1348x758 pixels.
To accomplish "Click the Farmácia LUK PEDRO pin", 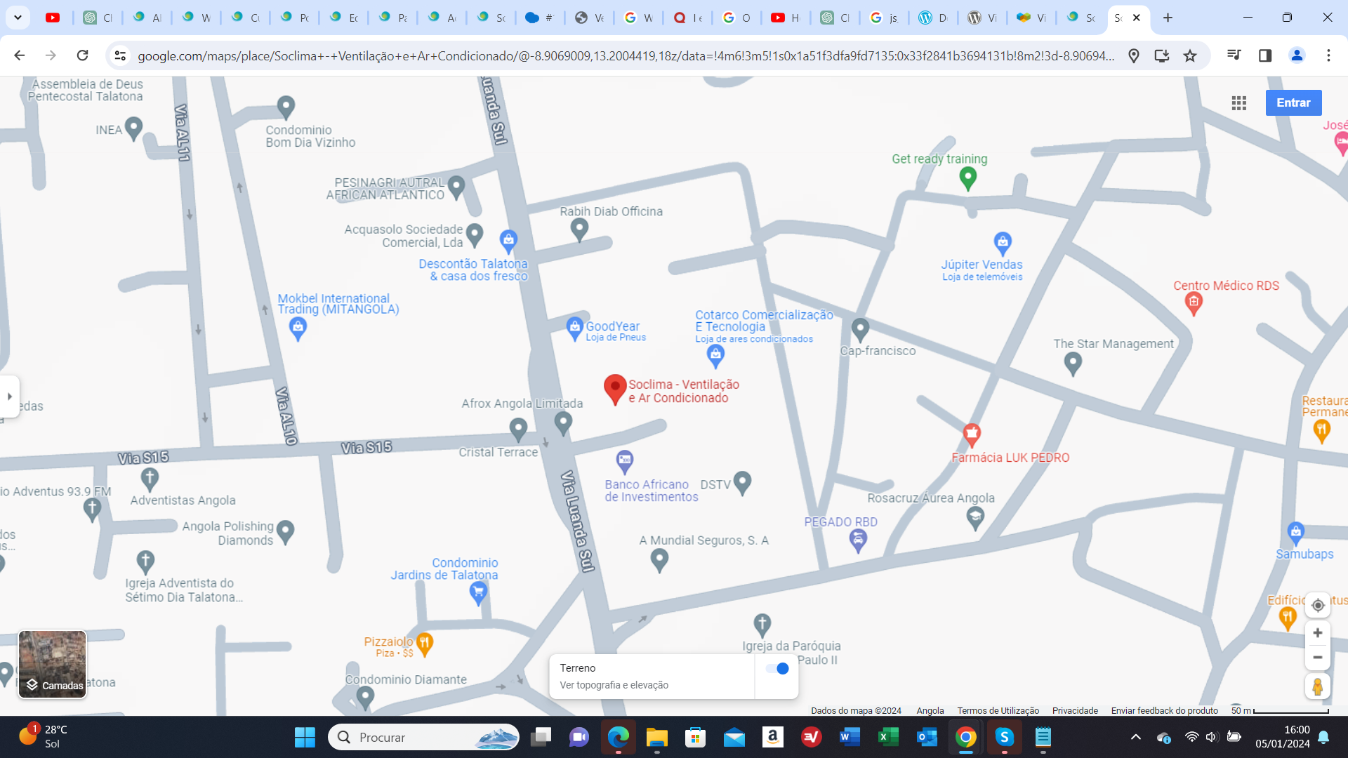I will coord(972,434).
